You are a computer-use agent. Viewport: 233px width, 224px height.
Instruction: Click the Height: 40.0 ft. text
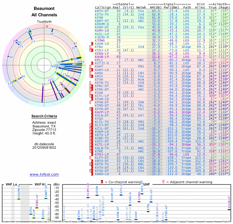[44, 133]
